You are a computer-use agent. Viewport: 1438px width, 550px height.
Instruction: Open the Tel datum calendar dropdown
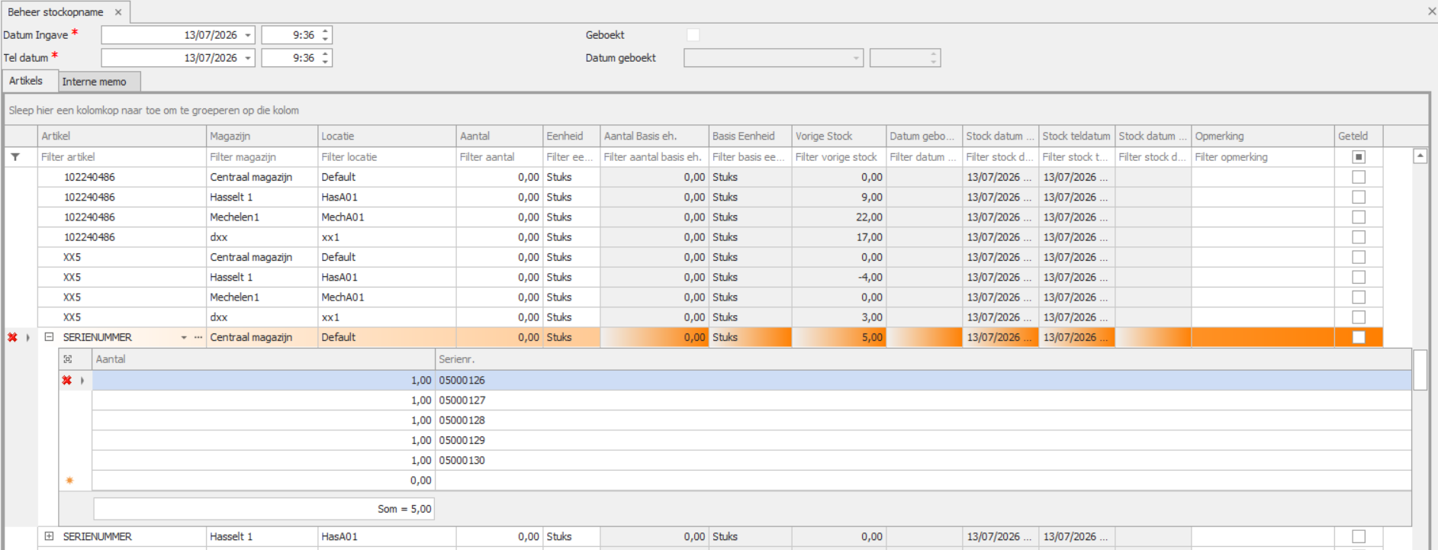point(248,58)
